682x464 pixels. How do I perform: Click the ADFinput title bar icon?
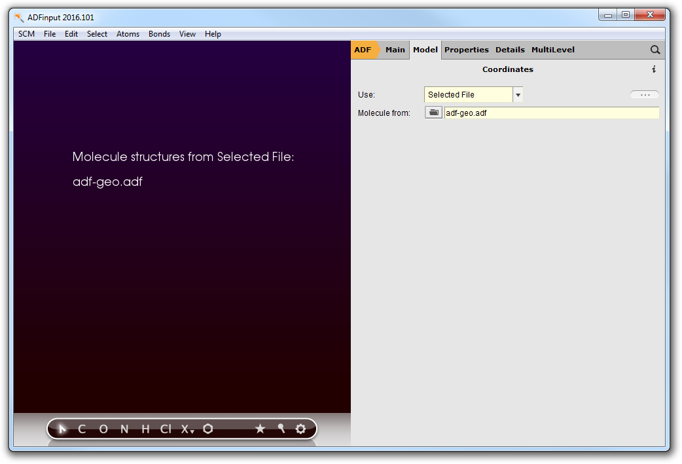[19, 18]
